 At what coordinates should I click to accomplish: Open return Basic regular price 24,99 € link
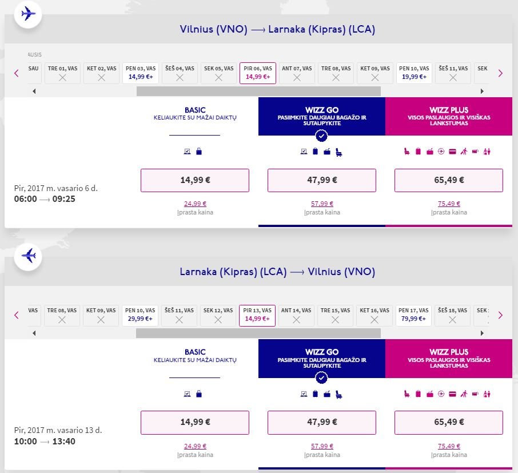coord(195,446)
